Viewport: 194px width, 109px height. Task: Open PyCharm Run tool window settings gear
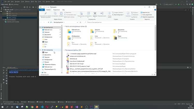click(188, 67)
